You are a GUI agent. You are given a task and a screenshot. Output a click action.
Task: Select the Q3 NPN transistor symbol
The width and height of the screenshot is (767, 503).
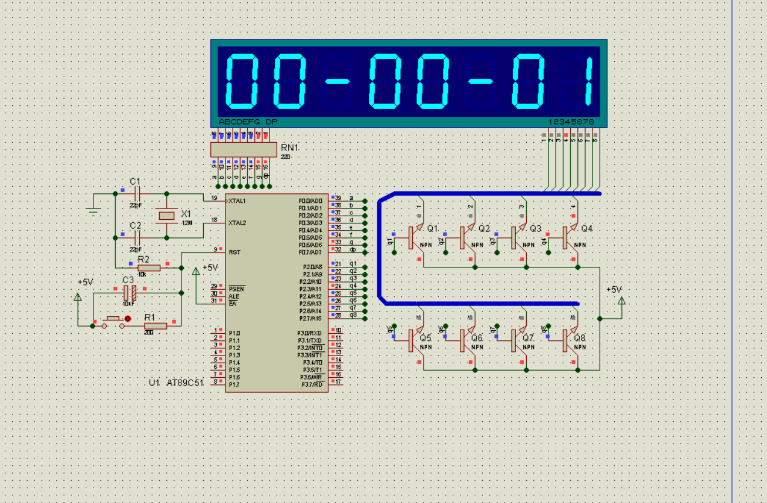point(519,237)
